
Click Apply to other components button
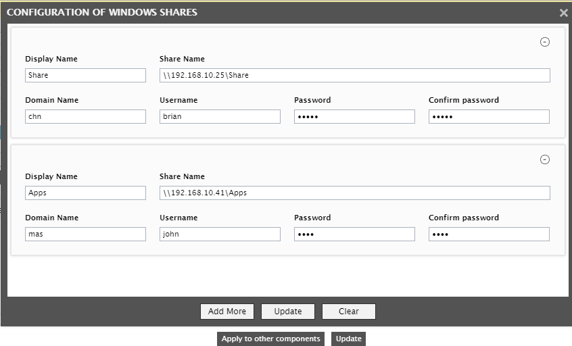click(x=270, y=339)
